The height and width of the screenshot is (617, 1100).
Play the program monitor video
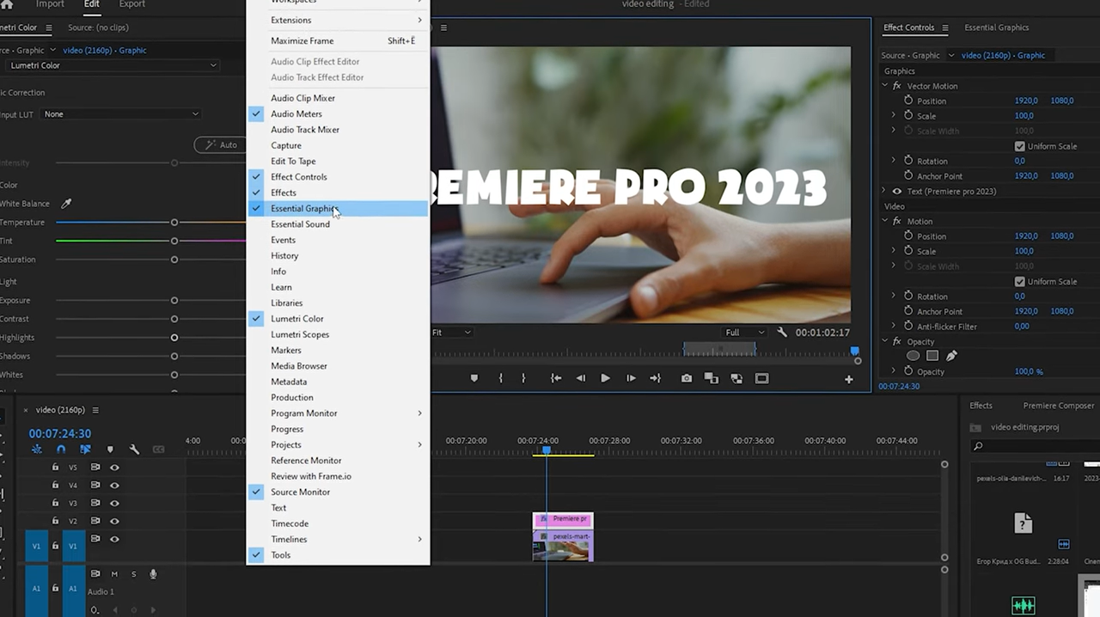(605, 378)
